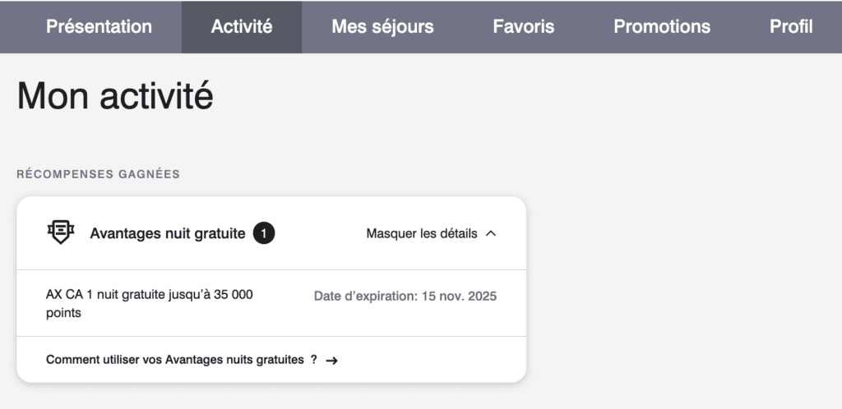Click the 'Mon activité' page heading
The image size is (842, 409).
pos(115,97)
